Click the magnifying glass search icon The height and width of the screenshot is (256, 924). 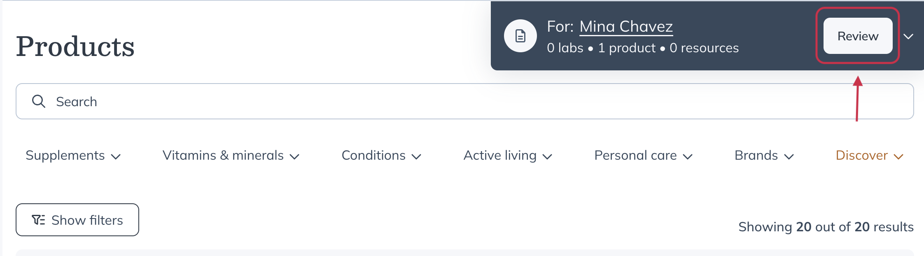point(39,101)
